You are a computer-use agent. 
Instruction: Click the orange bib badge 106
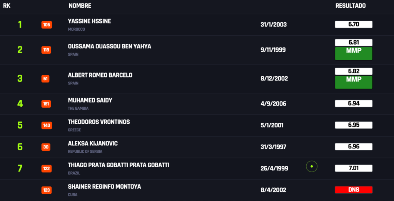47,25
